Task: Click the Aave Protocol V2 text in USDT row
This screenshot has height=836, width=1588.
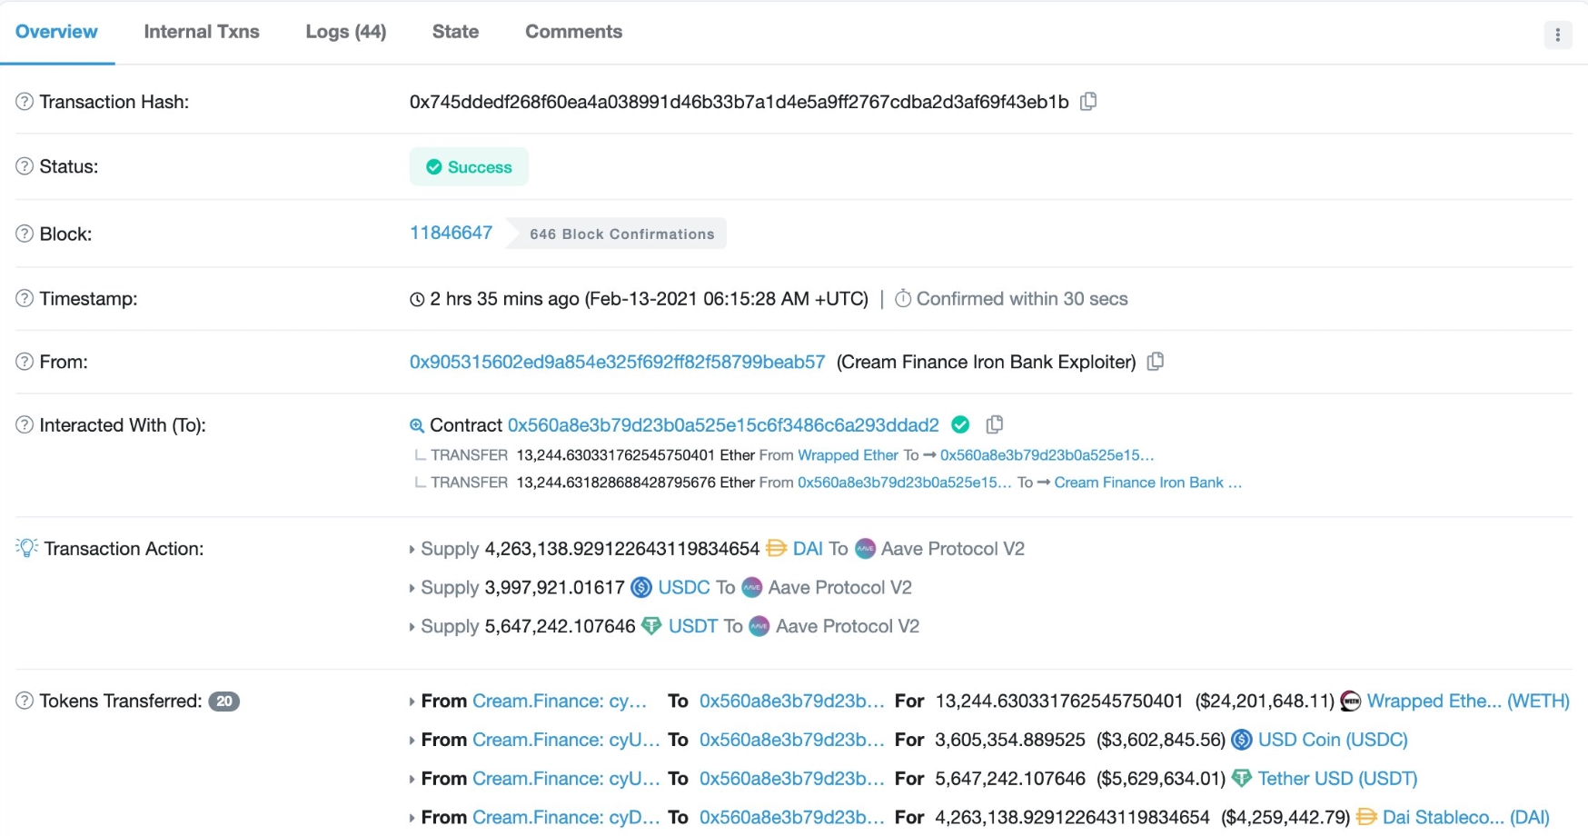Action: click(848, 626)
